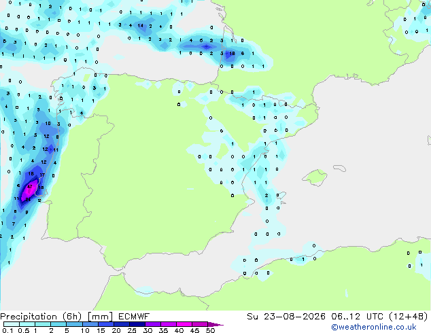The height and width of the screenshot is (333, 431).
Task: Click the date 'Su 23-08-2026'
Action: (286, 317)
